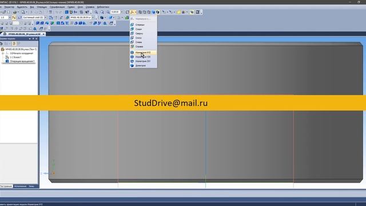This screenshot has height=206, width=366.
Task: Enable thin hidden lines display mode
Action: (149, 12)
